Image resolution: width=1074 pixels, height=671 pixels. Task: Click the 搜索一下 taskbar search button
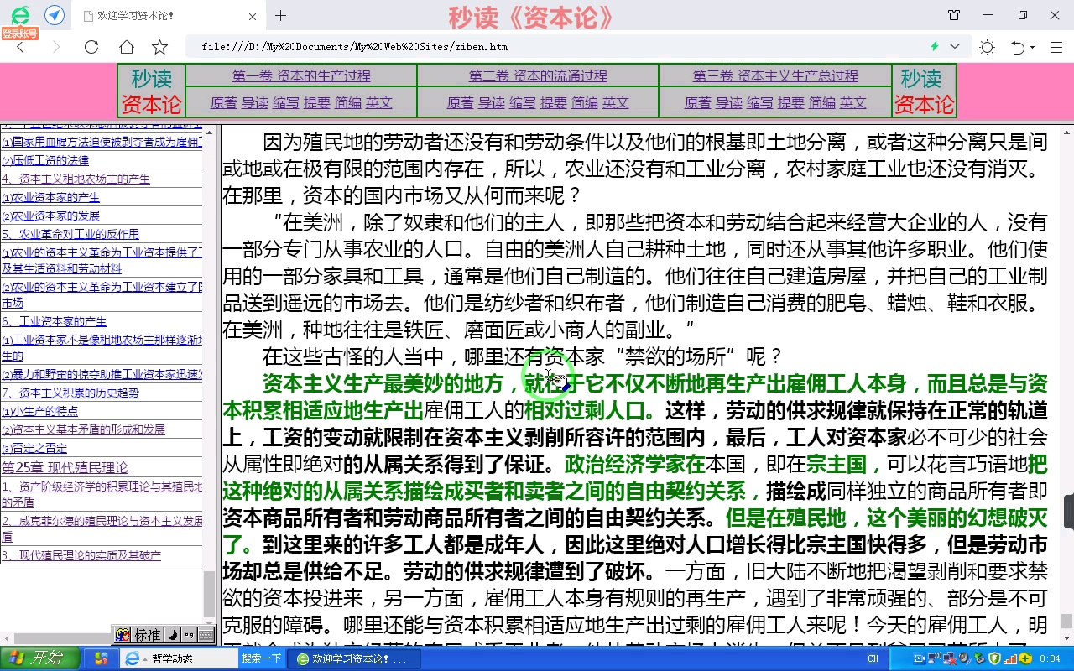(262, 659)
